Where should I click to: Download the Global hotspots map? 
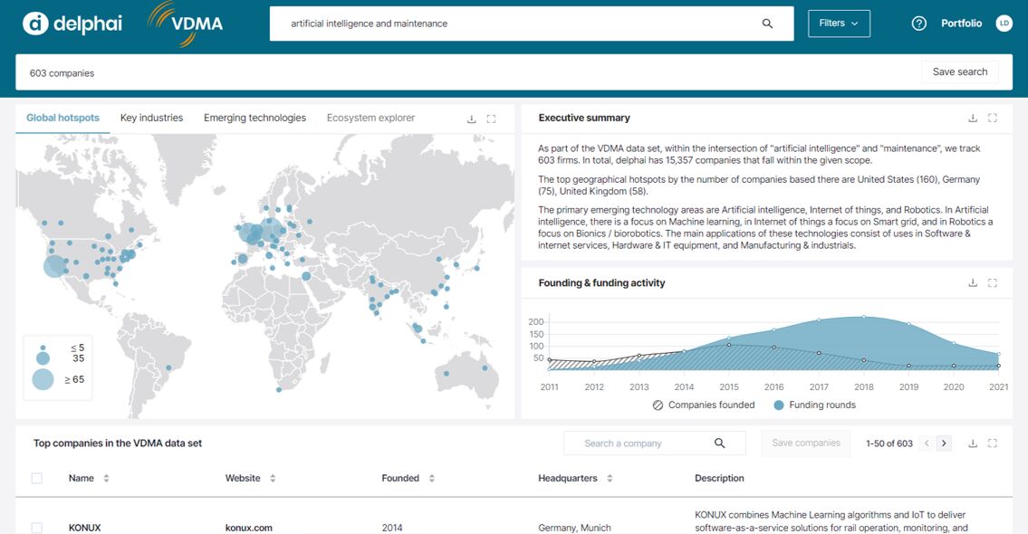click(471, 119)
